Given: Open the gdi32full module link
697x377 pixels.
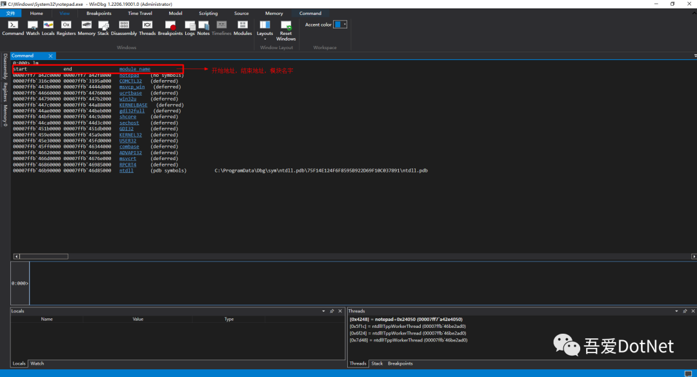Looking at the screenshot, I should tap(132, 110).
